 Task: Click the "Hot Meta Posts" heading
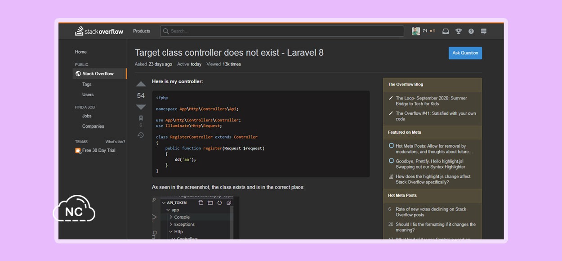(402, 195)
